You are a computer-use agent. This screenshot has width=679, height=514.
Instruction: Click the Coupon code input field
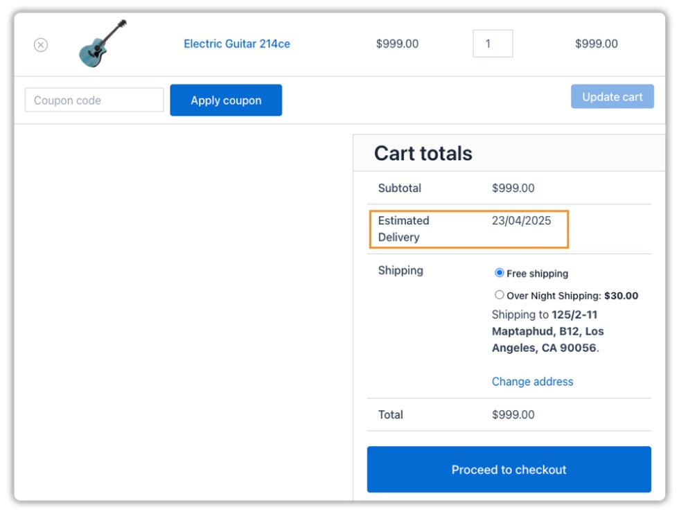(x=94, y=100)
